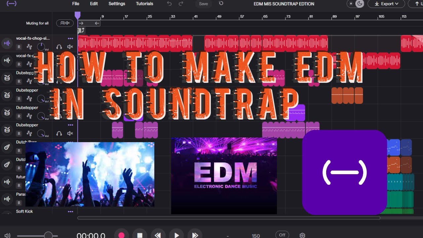Click the first Dutch Bass guitar icon
This screenshot has height=238, width=423.
pyautogui.click(x=7, y=147)
